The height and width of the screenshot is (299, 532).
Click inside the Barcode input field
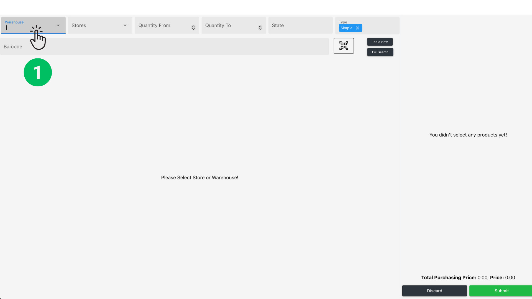point(165,46)
